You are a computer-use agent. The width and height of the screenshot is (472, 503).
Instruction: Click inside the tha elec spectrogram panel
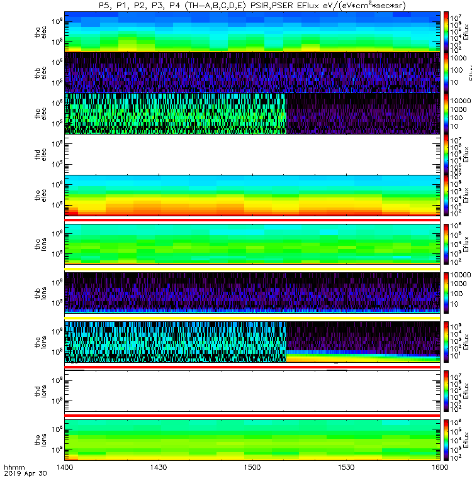click(x=252, y=32)
